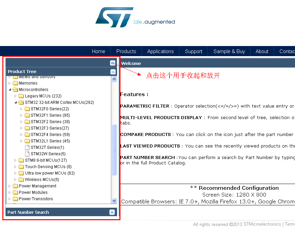Click the Wireless MCUs folder icon
Image resolution: width=295 pixels, height=228 pixels.
(21, 180)
